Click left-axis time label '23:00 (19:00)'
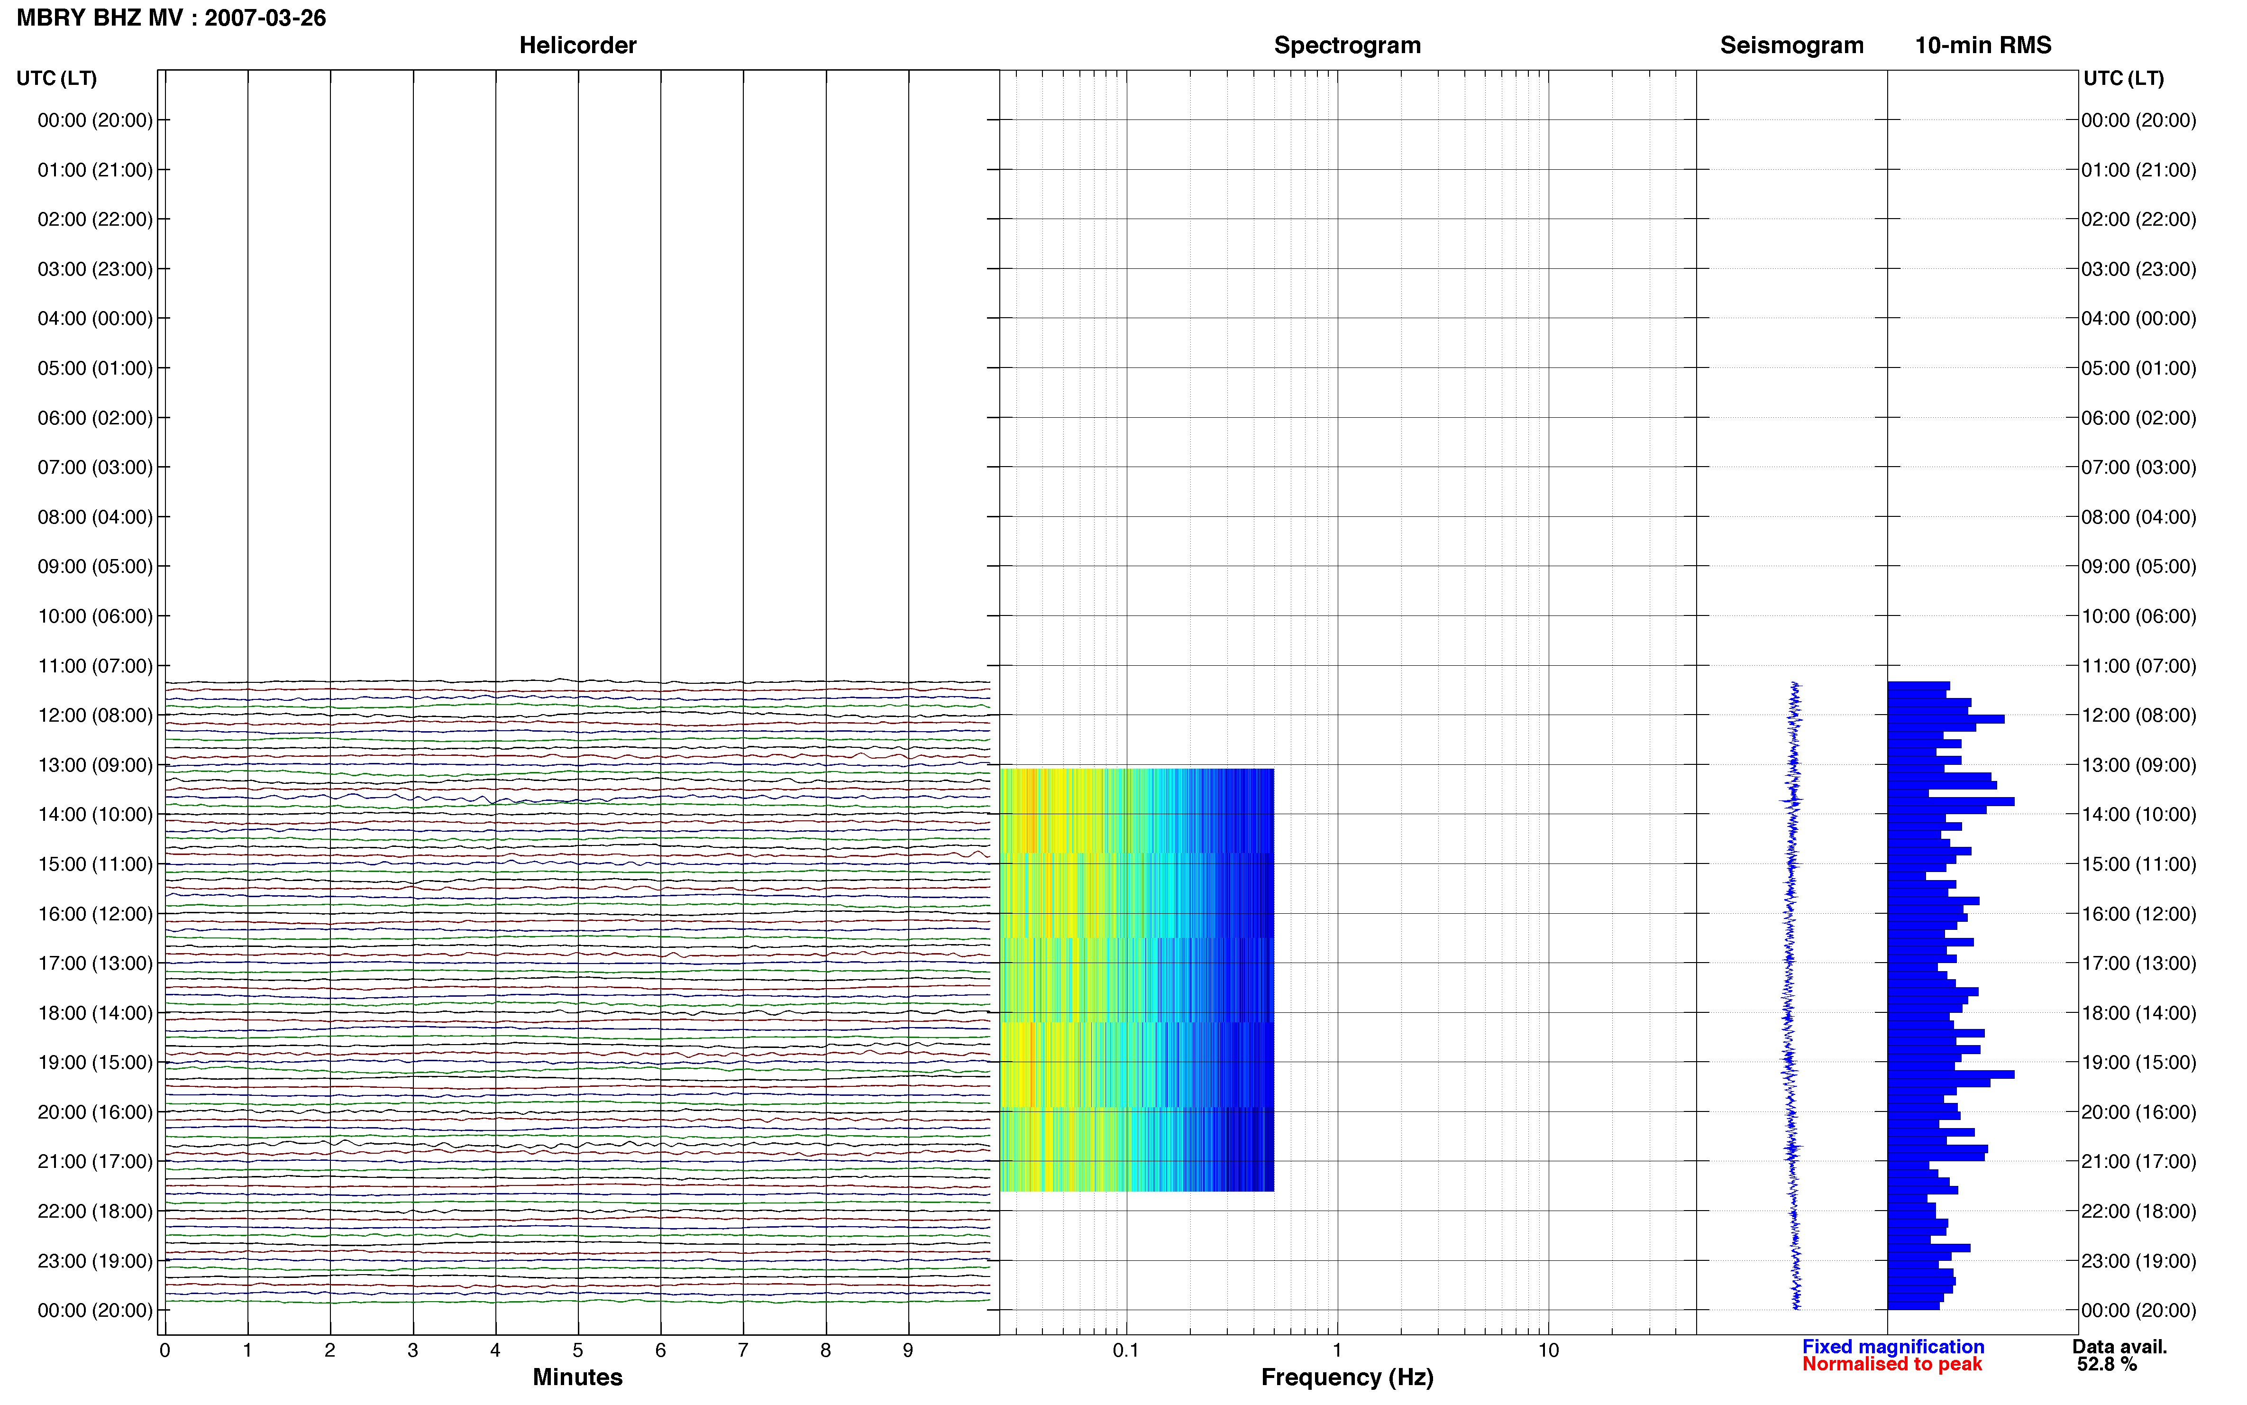This screenshot has width=2247, height=1405. [95, 1261]
